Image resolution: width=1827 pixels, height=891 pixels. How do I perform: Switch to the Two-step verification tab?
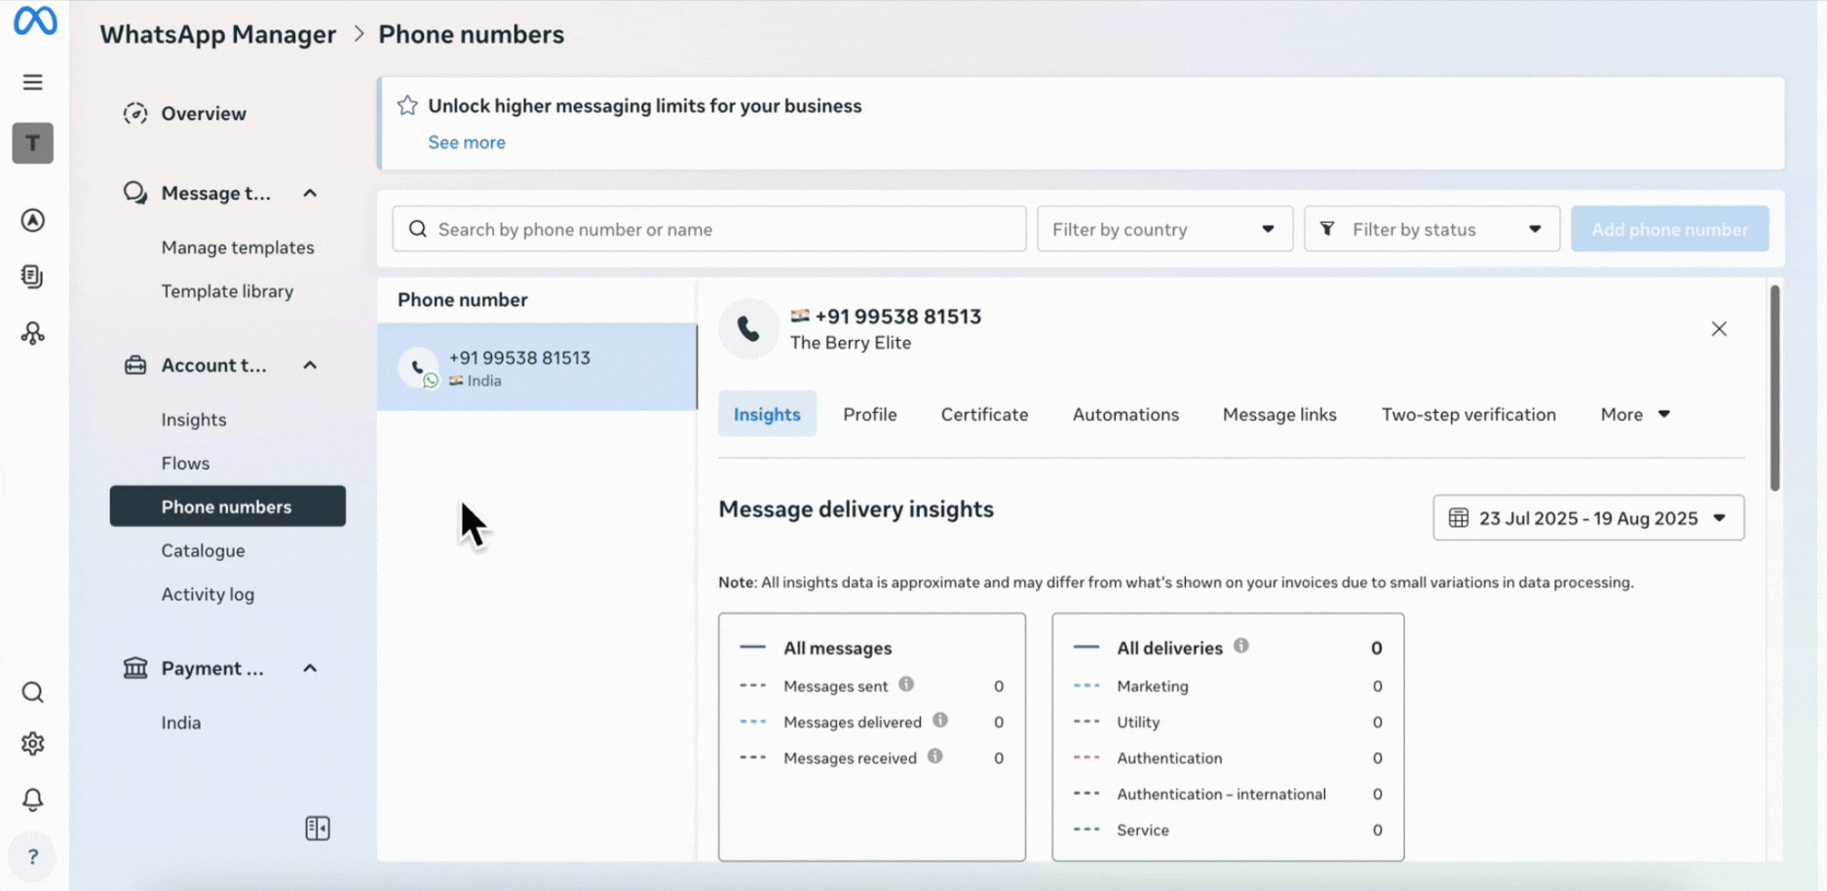point(1468,414)
